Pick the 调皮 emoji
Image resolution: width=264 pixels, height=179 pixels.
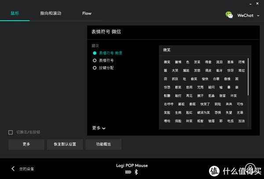(x=208, y=71)
